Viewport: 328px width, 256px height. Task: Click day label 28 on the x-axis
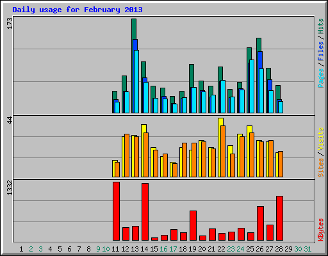point(279,249)
